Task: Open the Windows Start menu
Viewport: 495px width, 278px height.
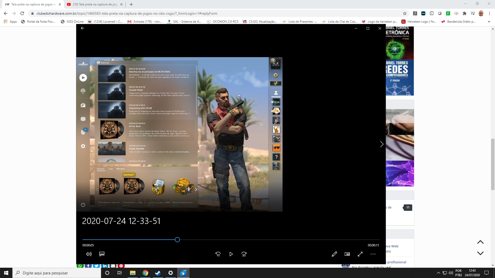Action: 6,273
